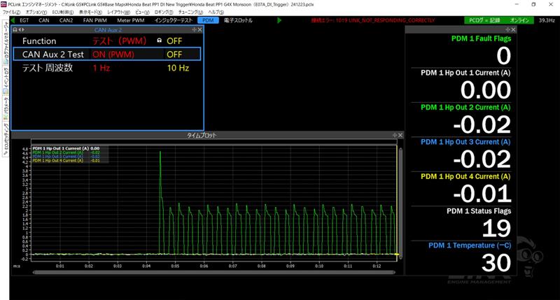Switch to the Meter PWM page tab
This screenshot has height=300, width=560.
131,20
